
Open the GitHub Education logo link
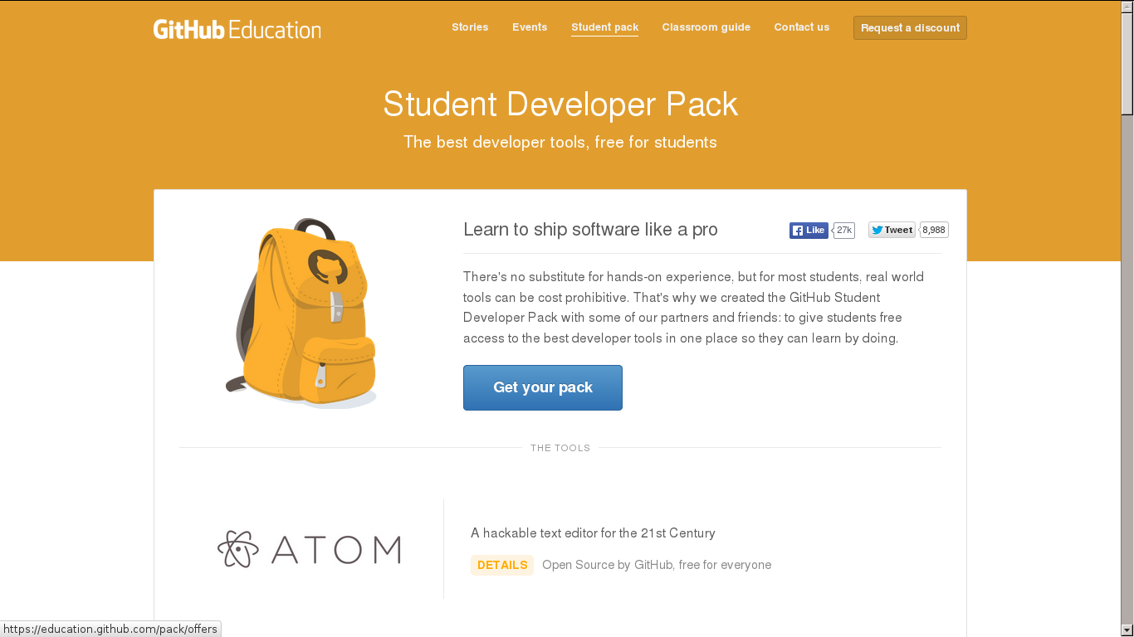[x=237, y=29]
